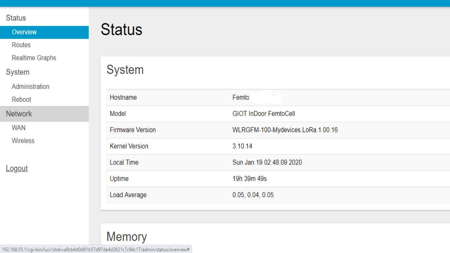Viewport: 450px width, 253px height.
Task: Open the Wireless network settings
Action: (x=23, y=141)
